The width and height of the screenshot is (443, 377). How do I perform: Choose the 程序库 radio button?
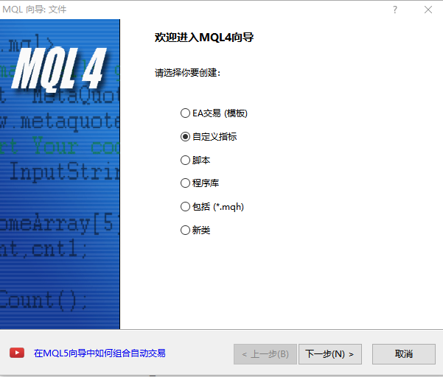[200, 183]
